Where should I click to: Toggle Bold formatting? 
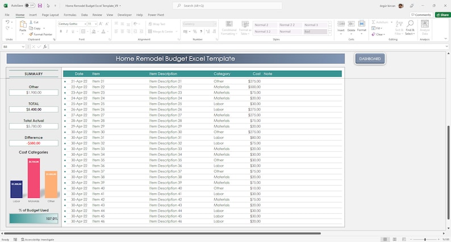click(x=61, y=31)
